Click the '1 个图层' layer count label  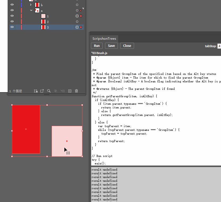pyautogui.click(x=16, y=91)
